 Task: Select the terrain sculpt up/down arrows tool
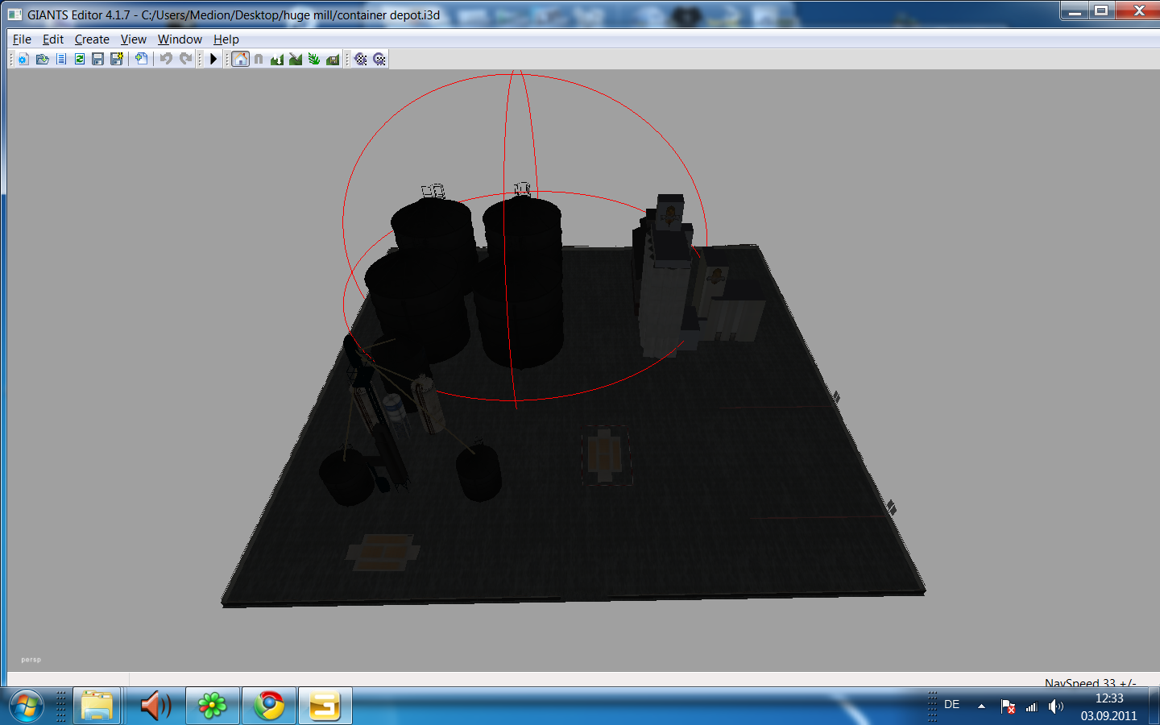point(277,59)
